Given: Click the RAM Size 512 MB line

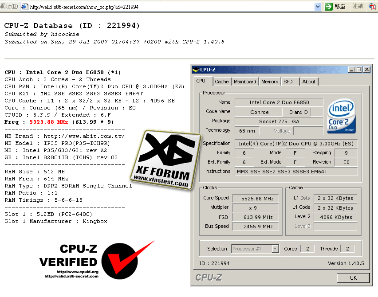Looking at the screenshot, I should pyautogui.click(x=35, y=172).
